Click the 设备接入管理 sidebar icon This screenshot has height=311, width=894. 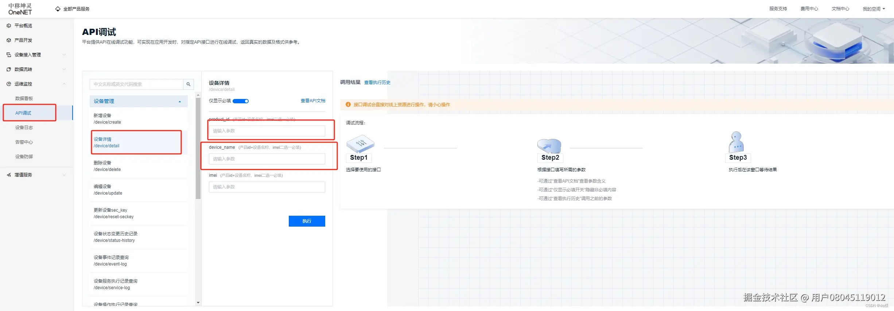point(9,55)
